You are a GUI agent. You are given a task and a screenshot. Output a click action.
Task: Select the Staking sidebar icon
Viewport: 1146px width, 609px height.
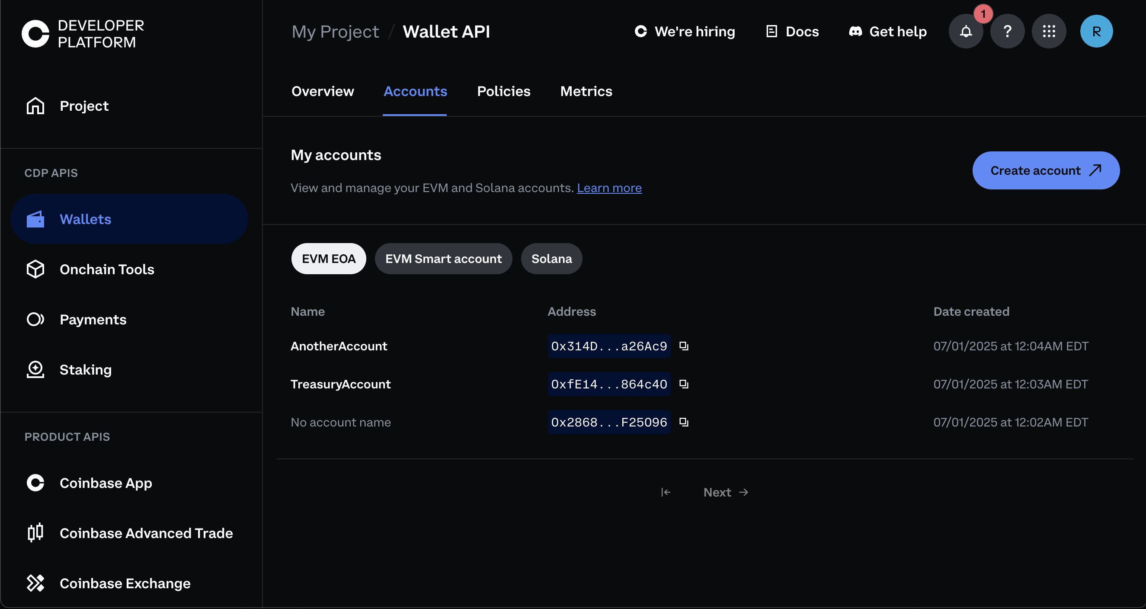(x=35, y=369)
